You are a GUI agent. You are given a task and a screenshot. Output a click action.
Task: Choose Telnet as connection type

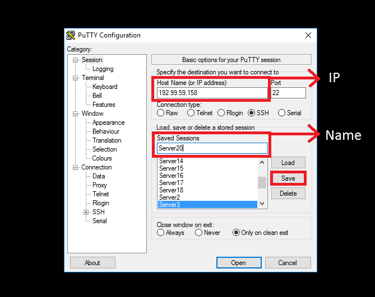tap(191, 113)
